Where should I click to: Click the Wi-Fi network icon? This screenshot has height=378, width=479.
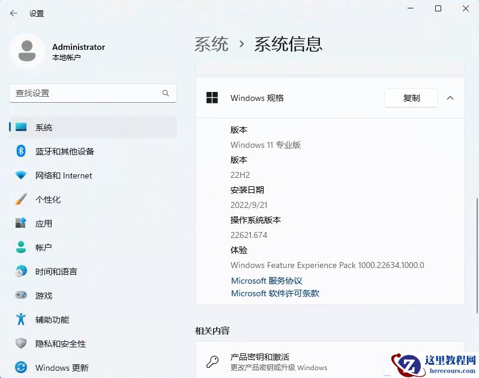(x=21, y=175)
